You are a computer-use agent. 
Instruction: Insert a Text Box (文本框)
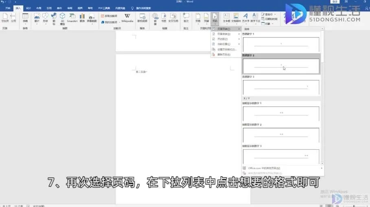[x=226, y=19]
